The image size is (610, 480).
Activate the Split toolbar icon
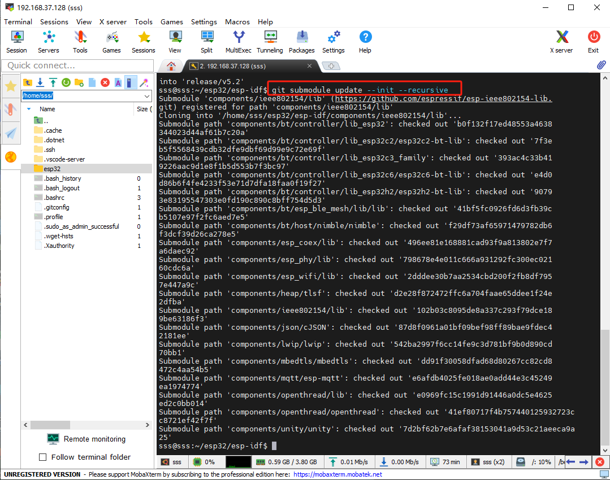click(206, 42)
